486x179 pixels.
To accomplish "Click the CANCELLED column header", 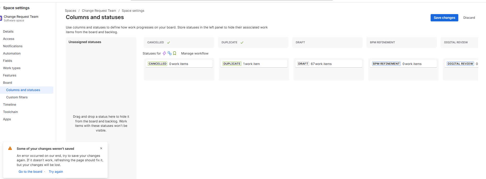I will (179, 43).
